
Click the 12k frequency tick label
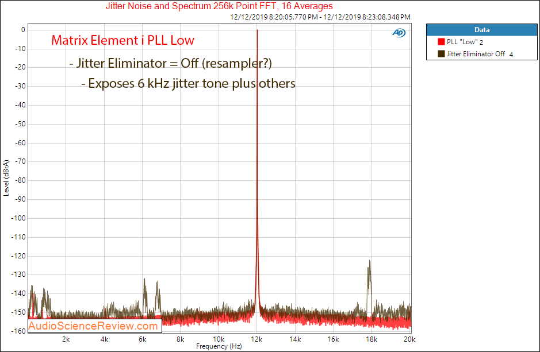tap(257, 339)
